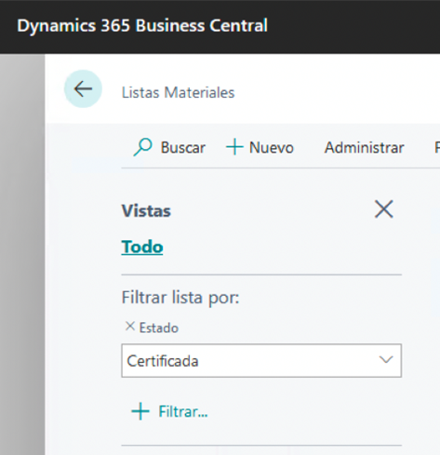Click the Dynamics 365 Business Central title
This screenshot has width=440, height=455.
[x=142, y=25]
